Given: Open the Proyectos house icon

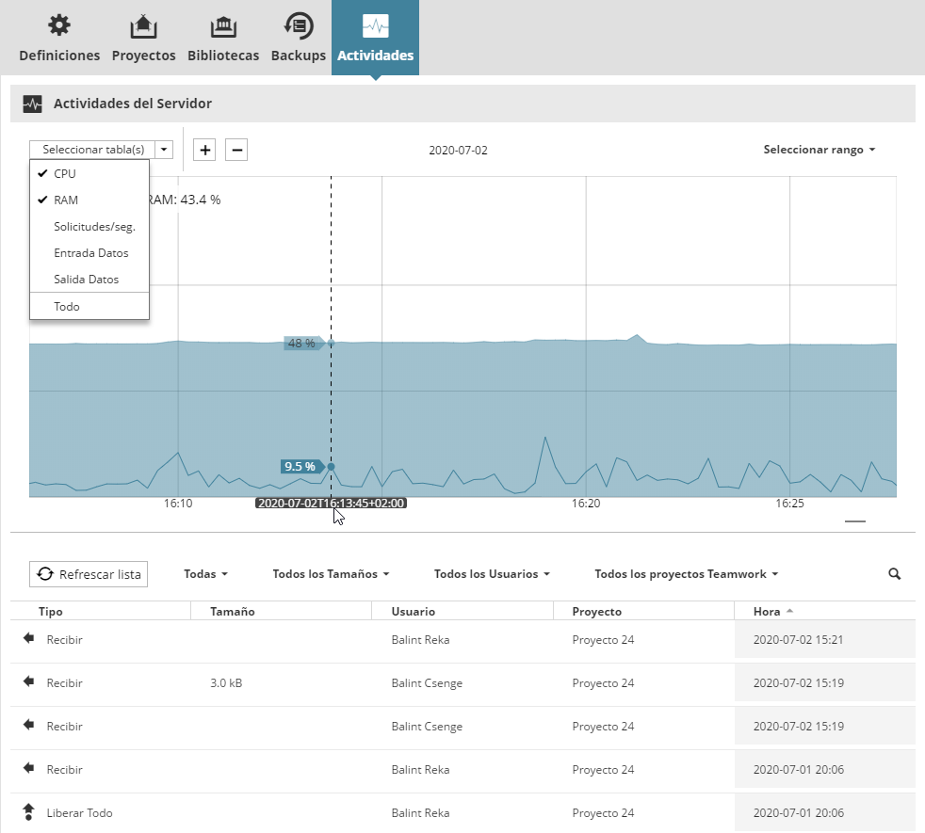Looking at the screenshot, I should click(143, 25).
